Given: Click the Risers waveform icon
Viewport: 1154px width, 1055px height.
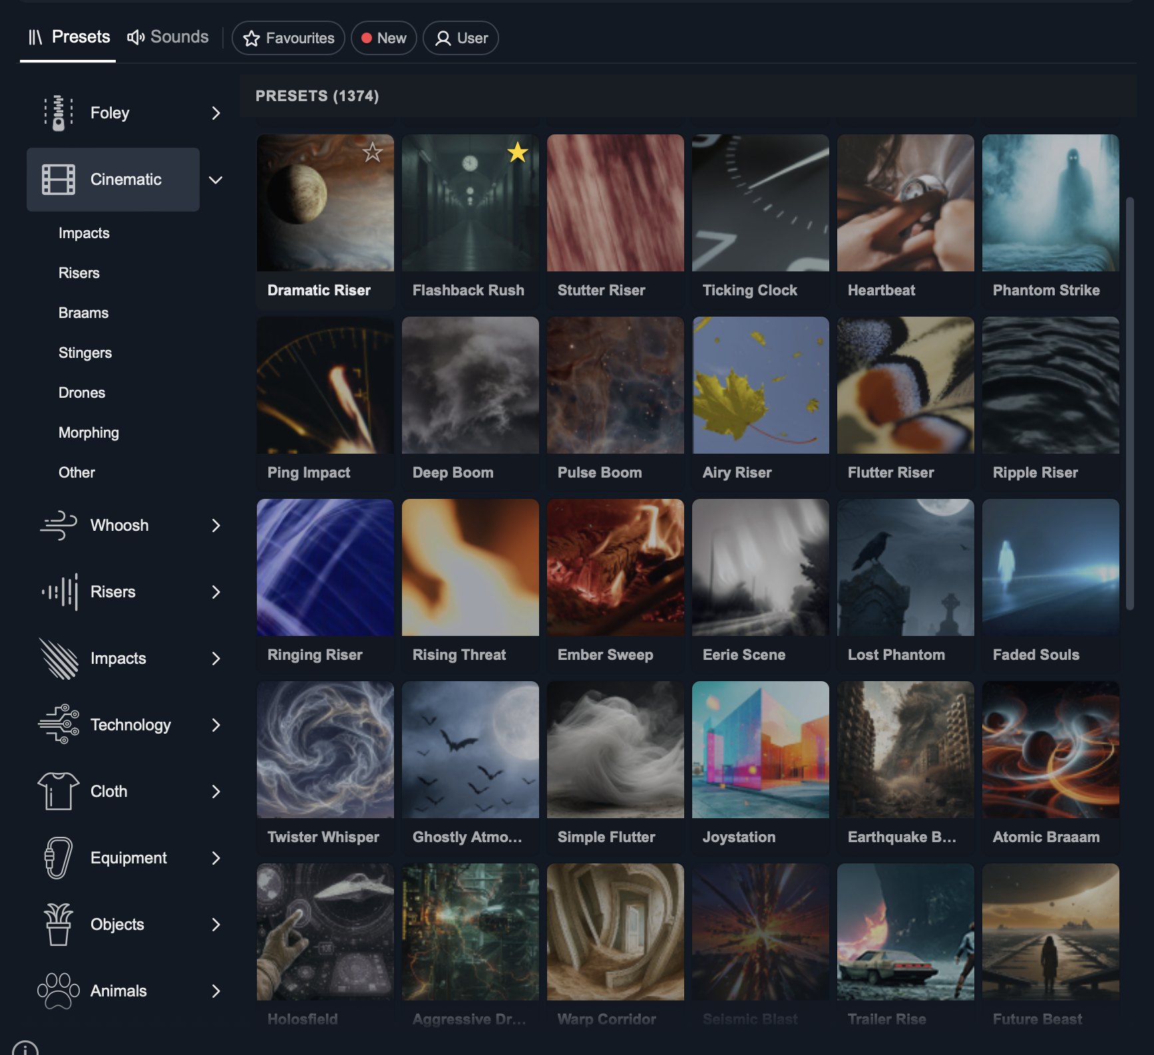Looking at the screenshot, I should coord(59,591).
